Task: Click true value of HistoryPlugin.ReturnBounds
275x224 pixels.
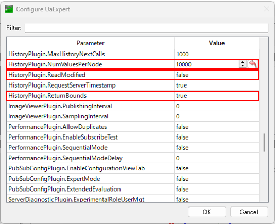Action: coord(181,96)
